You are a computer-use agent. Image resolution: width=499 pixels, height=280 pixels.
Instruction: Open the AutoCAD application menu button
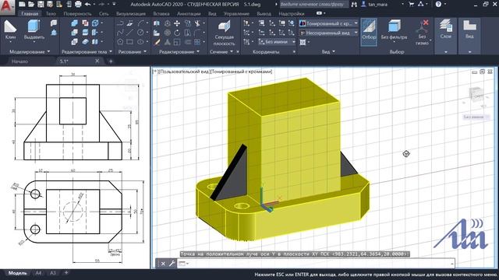(7, 7)
